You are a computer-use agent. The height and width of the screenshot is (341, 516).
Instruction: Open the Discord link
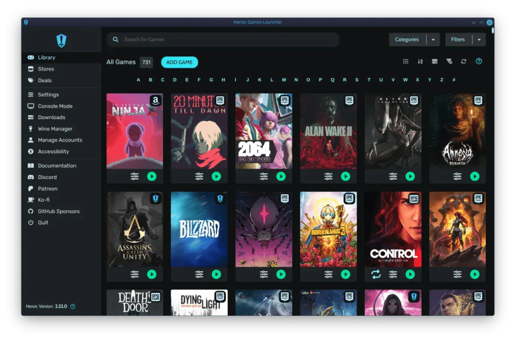[x=61, y=177]
